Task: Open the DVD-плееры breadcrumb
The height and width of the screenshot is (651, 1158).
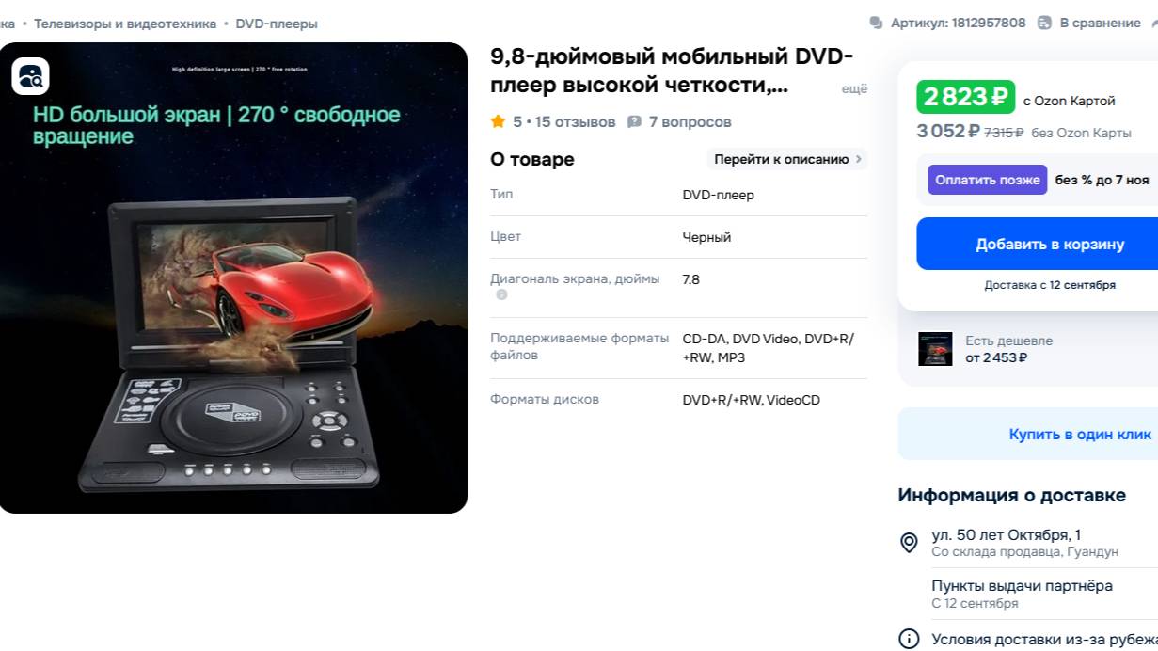Action: tap(277, 24)
